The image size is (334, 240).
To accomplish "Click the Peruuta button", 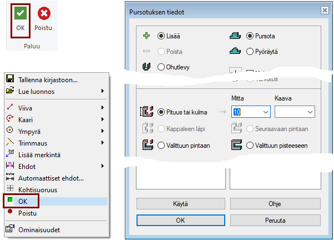I will (x=276, y=220).
